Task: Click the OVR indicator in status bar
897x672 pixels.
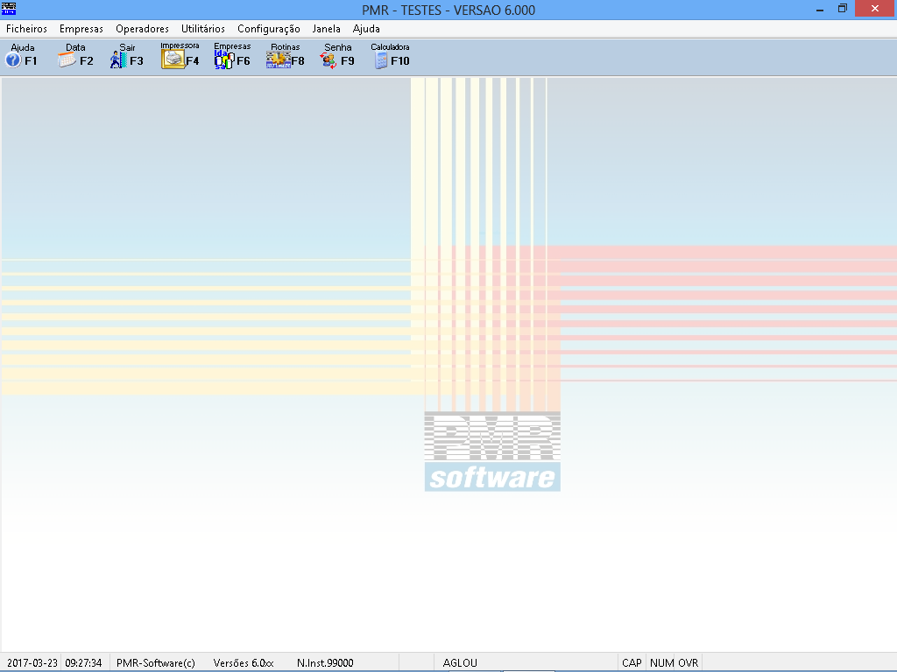Action: click(689, 663)
